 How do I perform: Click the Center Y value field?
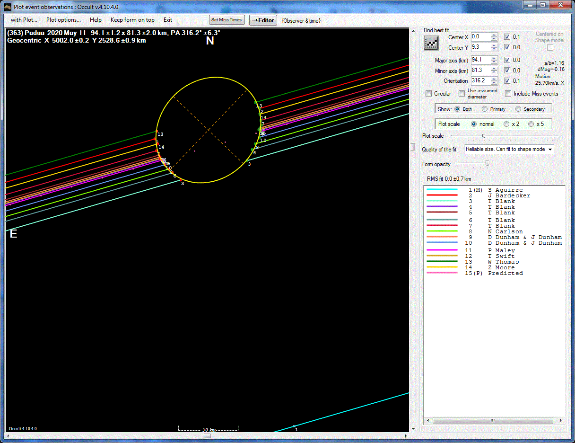480,47
